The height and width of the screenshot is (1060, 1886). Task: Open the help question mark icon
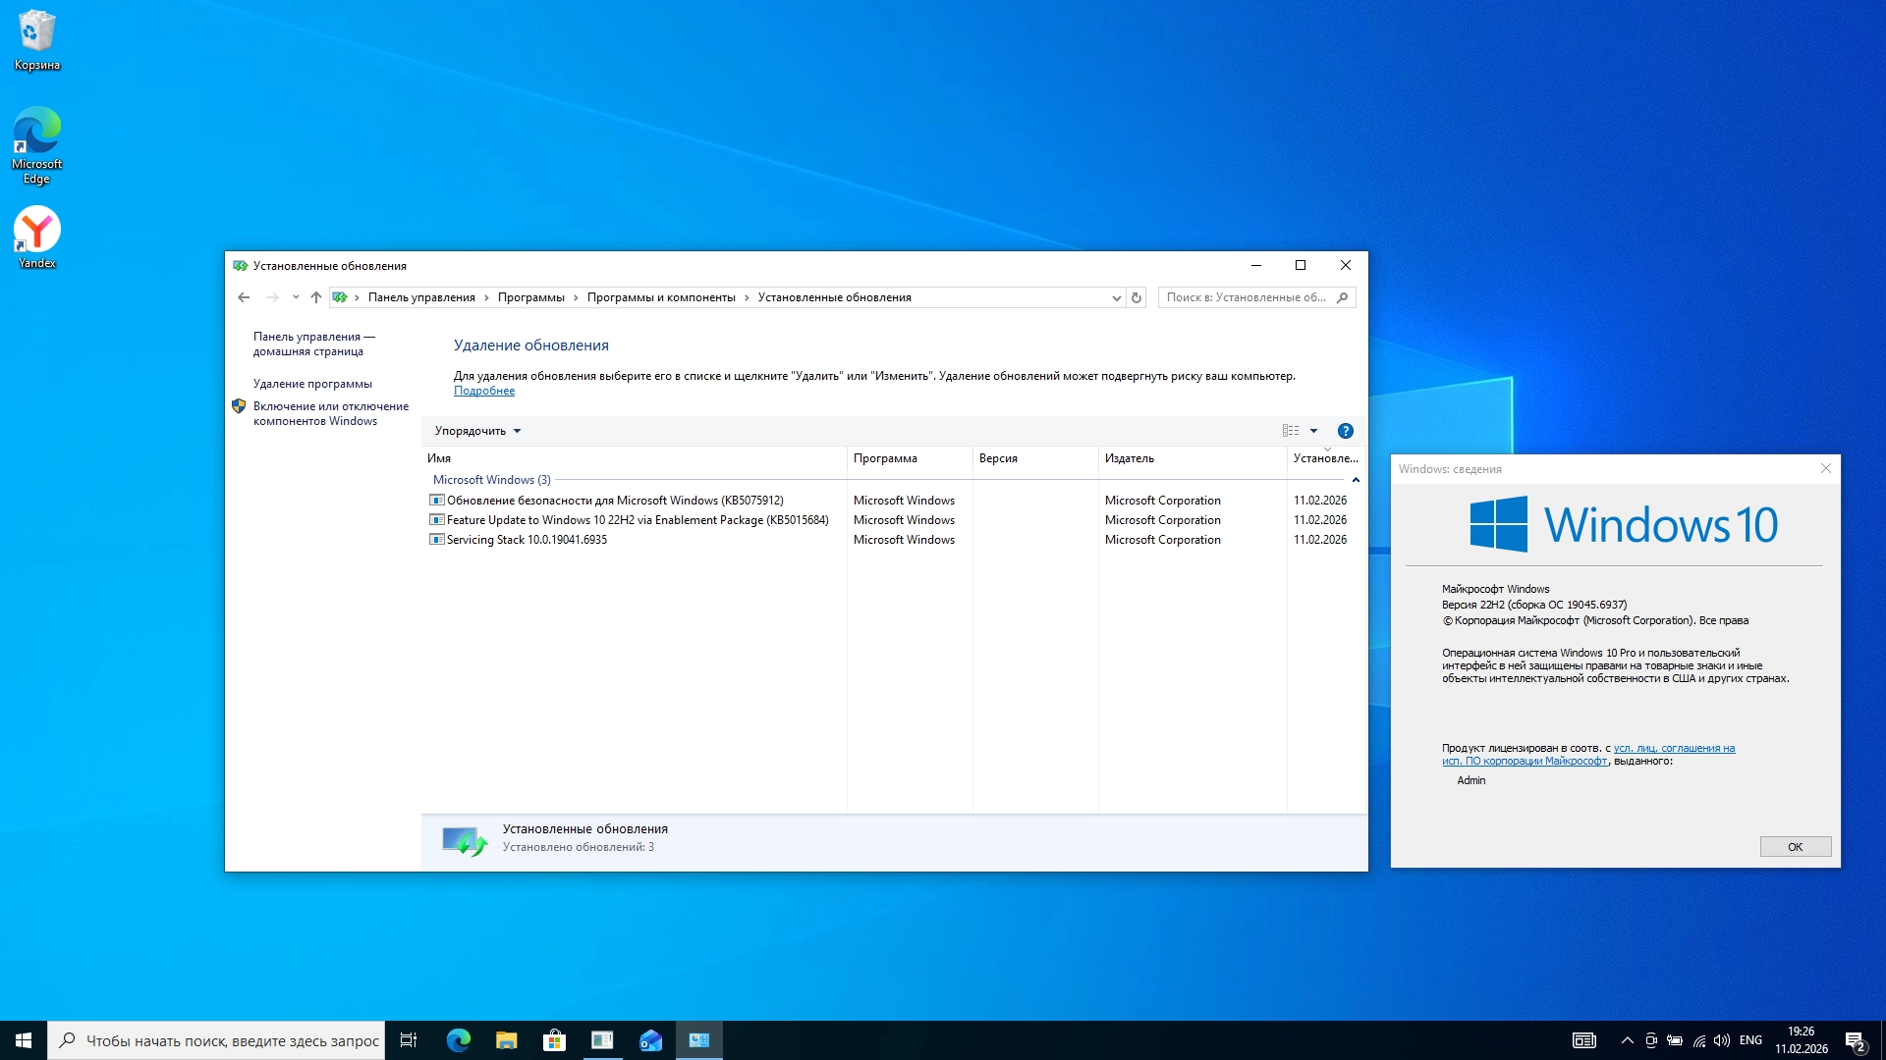[1345, 431]
